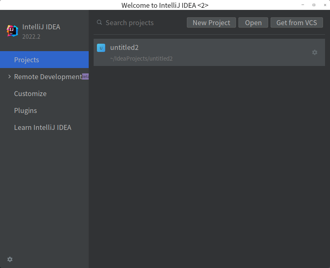Click the ~/IdeaProjects/untitled2 path text
330x268 pixels.
[141, 59]
